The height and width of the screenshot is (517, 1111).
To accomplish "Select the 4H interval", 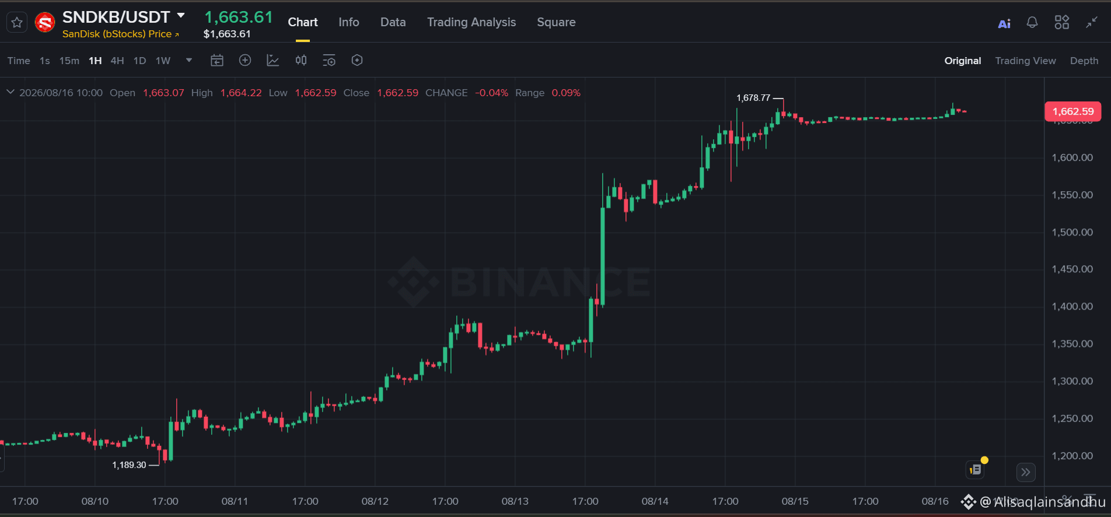I will pos(117,61).
